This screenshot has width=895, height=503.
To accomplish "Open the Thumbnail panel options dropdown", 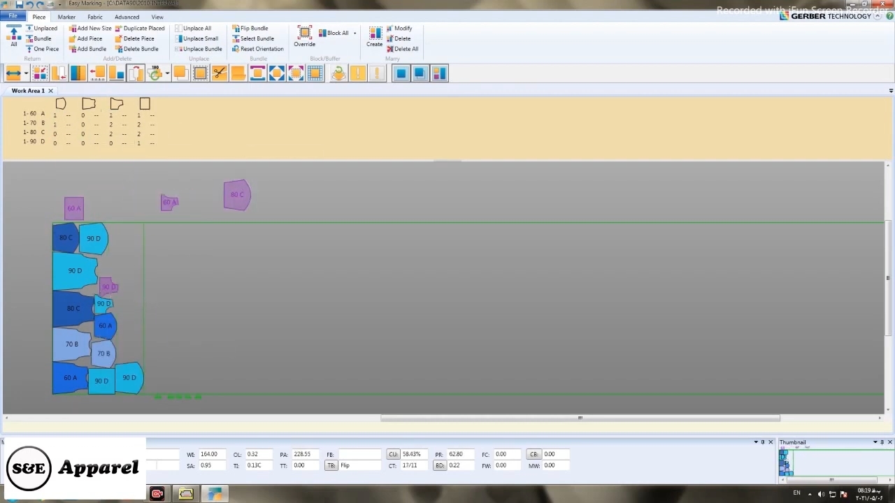I will click(875, 442).
